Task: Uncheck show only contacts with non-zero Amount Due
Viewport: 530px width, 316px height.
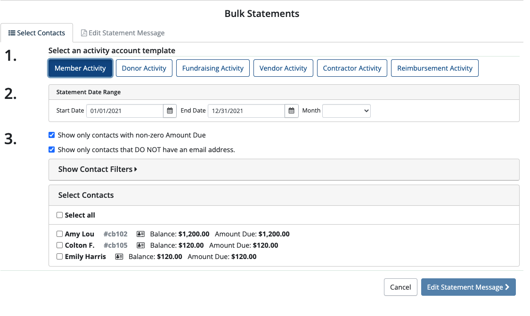Action: click(52, 135)
